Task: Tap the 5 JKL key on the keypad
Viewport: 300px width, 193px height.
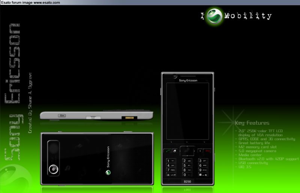Action: [187, 165]
